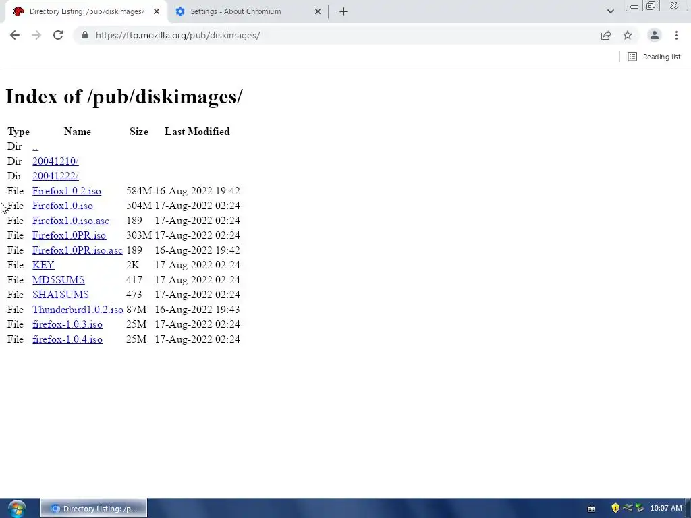Close the Settings - About Chromium tab
The height and width of the screenshot is (518, 691).
click(318, 11)
